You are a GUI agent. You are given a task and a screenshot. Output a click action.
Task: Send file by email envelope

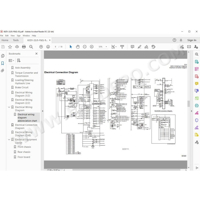click(x=189, y=47)
